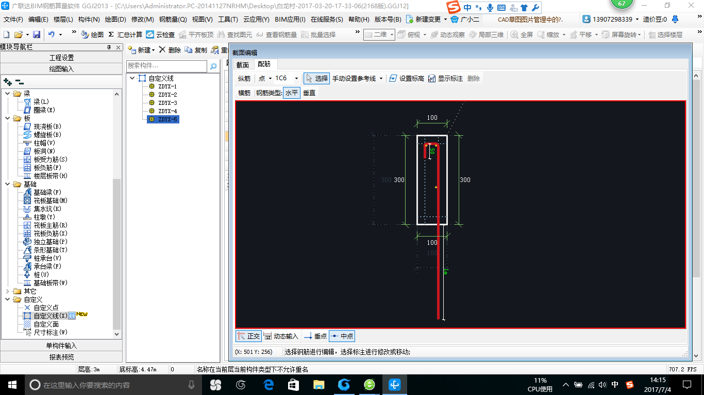
Task: Click 显示标注 show annotation tool
Action: (x=446, y=78)
